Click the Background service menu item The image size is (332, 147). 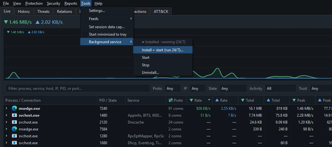107,42
